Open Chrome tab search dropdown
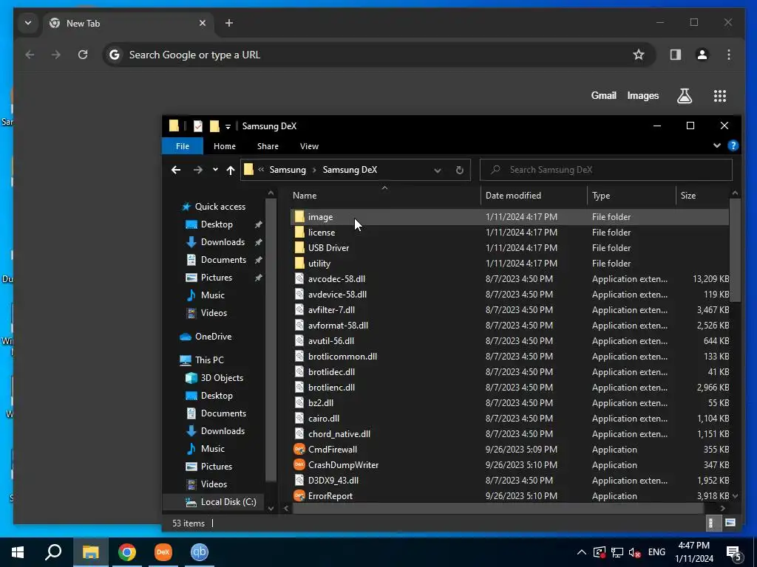Screen dimensions: 757x567 pyautogui.click(x=28, y=23)
